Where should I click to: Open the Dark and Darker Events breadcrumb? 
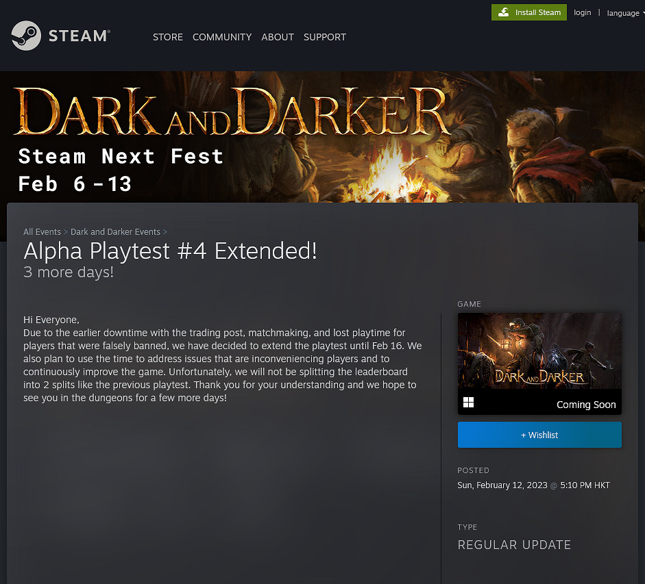click(115, 231)
